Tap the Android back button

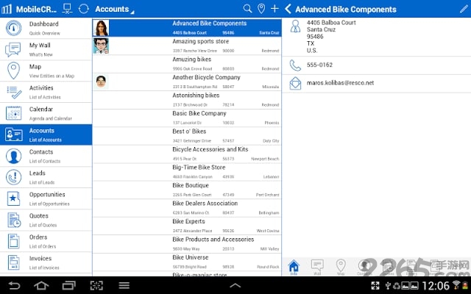click(14, 285)
